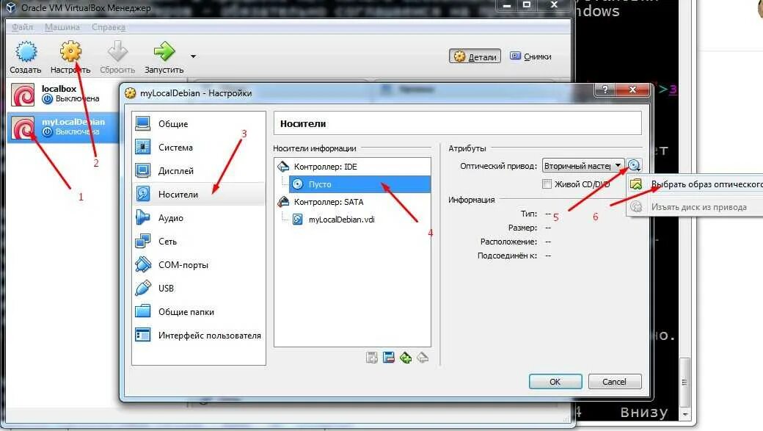Screen dimensions: 763x431
Task: Open the Система settings category
Action: [x=199, y=147]
